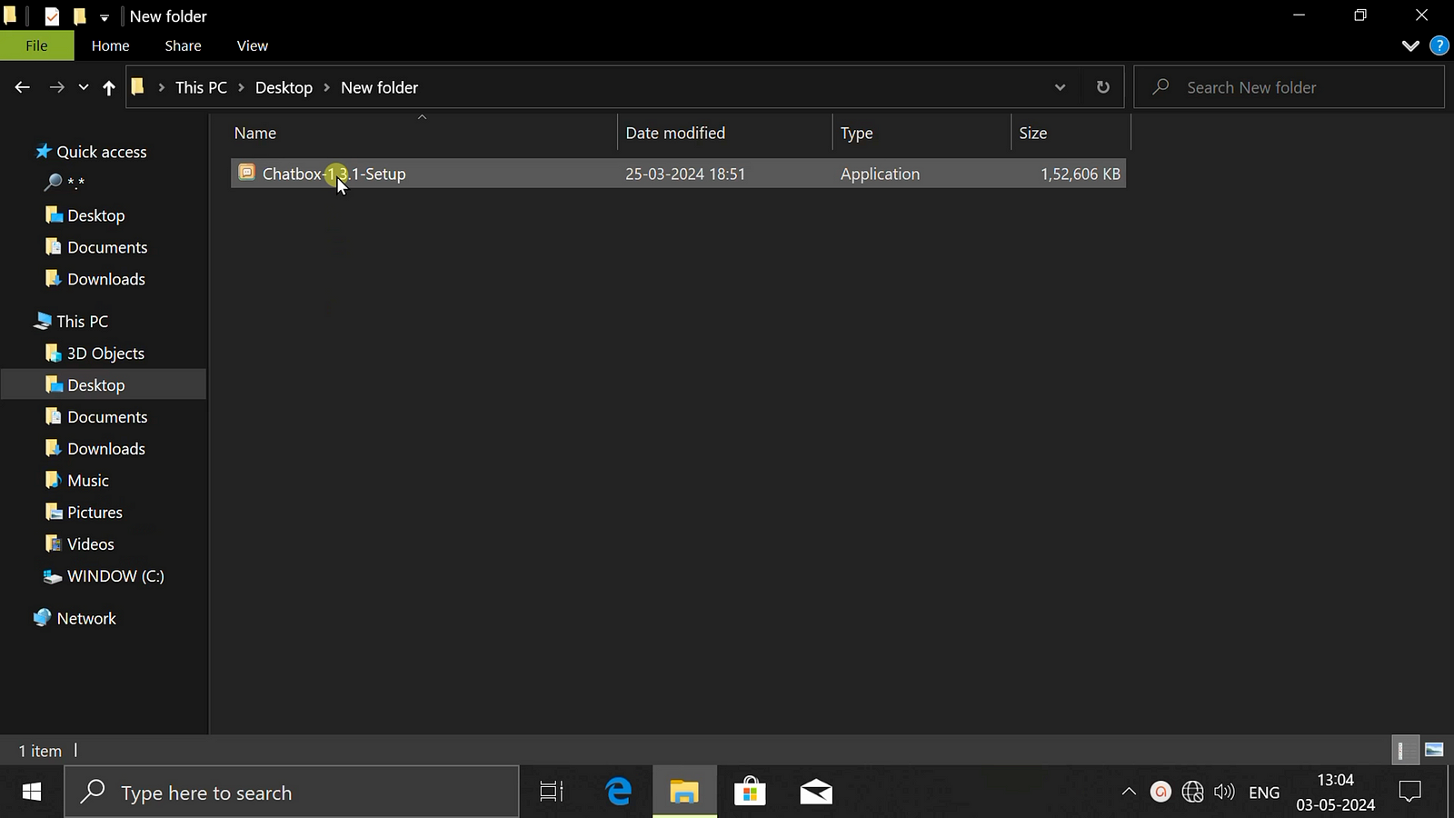Open the File menu tab

pos(36,45)
